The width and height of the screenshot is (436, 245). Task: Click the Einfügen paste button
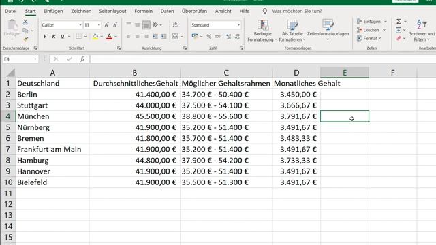pos(12,29)
